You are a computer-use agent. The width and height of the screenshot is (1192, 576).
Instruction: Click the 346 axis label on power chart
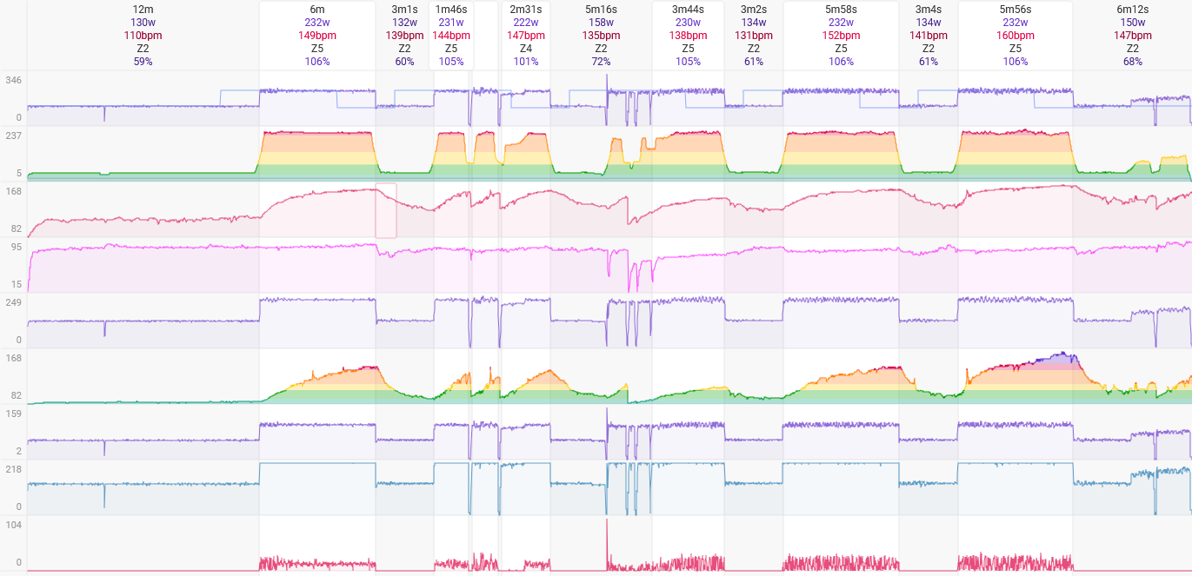[13, 80]
